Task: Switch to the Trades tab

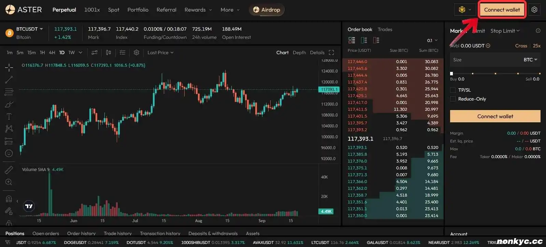Action: [385, 29]
